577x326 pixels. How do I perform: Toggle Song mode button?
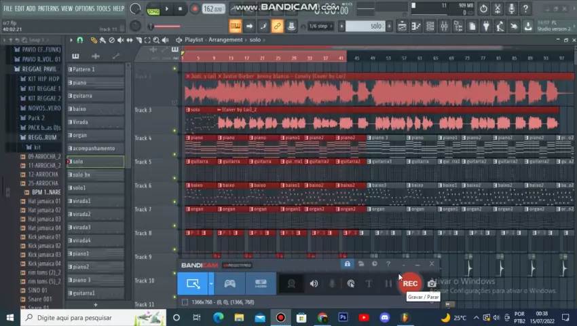(153, 10)
